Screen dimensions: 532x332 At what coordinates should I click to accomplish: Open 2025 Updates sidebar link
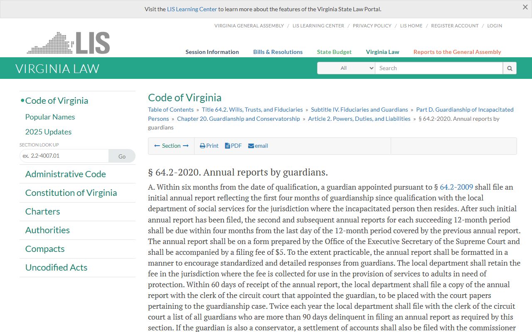48,132
